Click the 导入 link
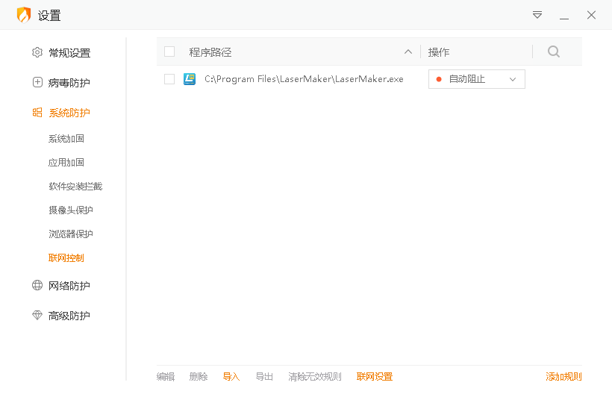This screenshot has width=612, height=403. click(x=231, y=377)
